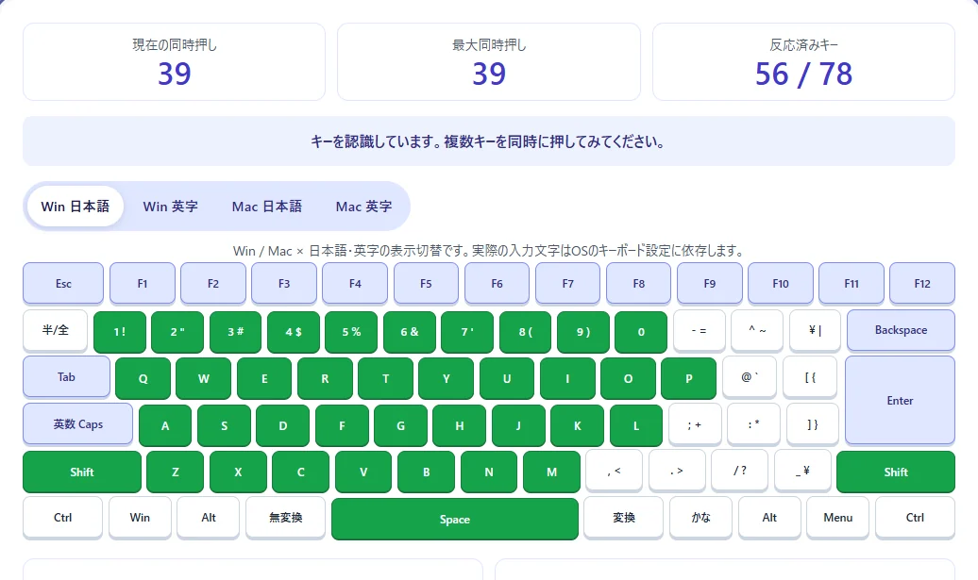Click the ] } key
The height and width of the screenshot is (580, 978).
point(813,424)
